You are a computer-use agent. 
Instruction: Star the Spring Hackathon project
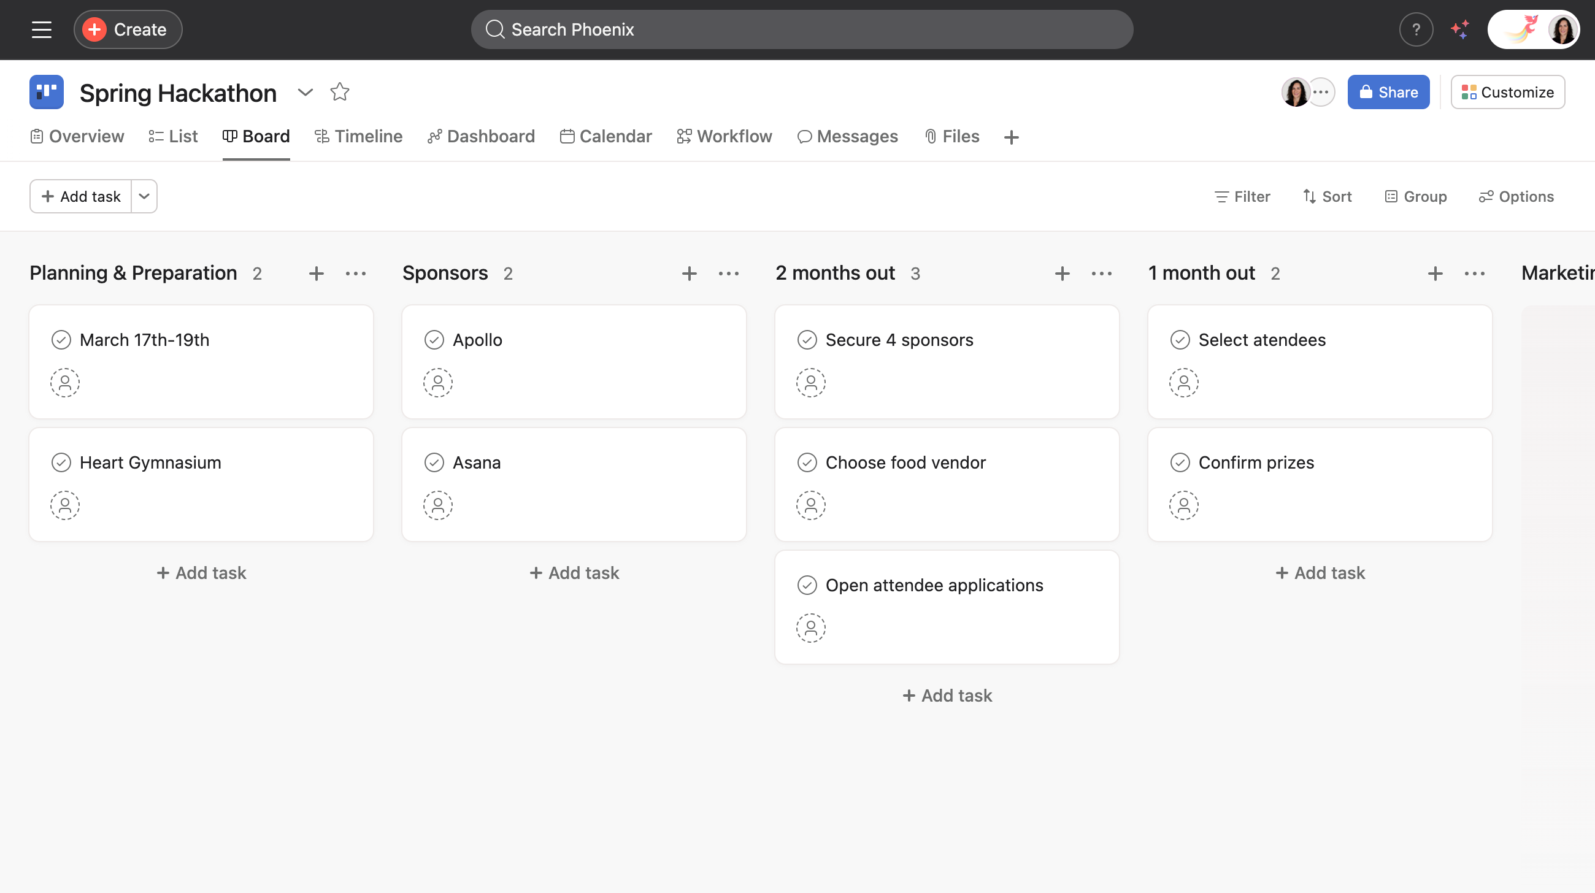339,92
